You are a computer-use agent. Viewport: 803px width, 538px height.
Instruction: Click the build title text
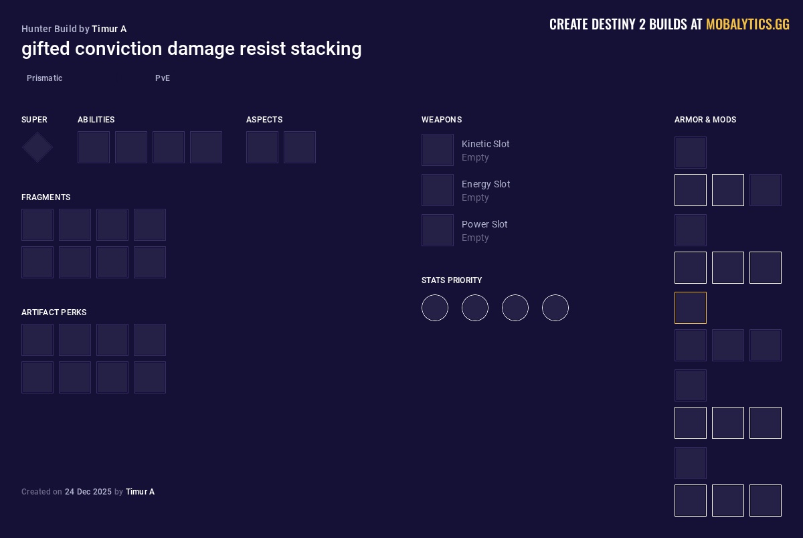coord(191,49)
